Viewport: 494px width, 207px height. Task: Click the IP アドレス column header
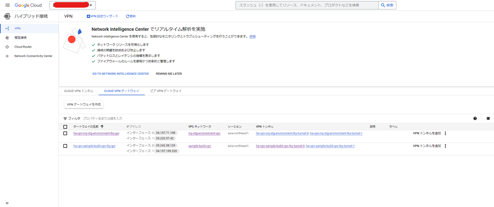click(134, 126)
